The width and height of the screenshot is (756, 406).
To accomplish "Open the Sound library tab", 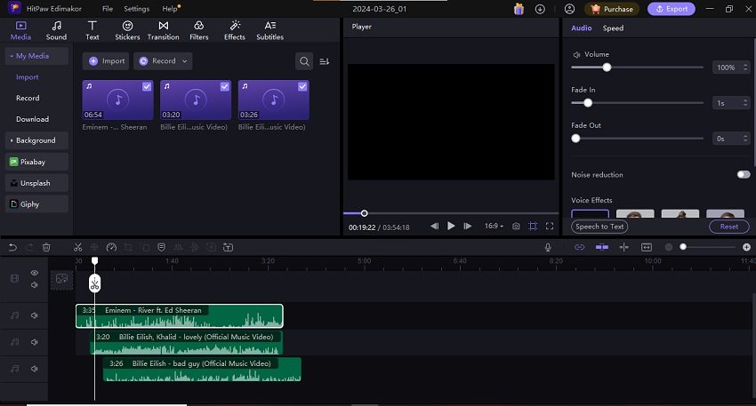I will [x=56, y=30].
